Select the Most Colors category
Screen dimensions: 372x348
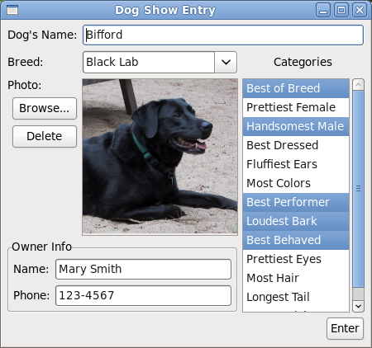(296, 183)
